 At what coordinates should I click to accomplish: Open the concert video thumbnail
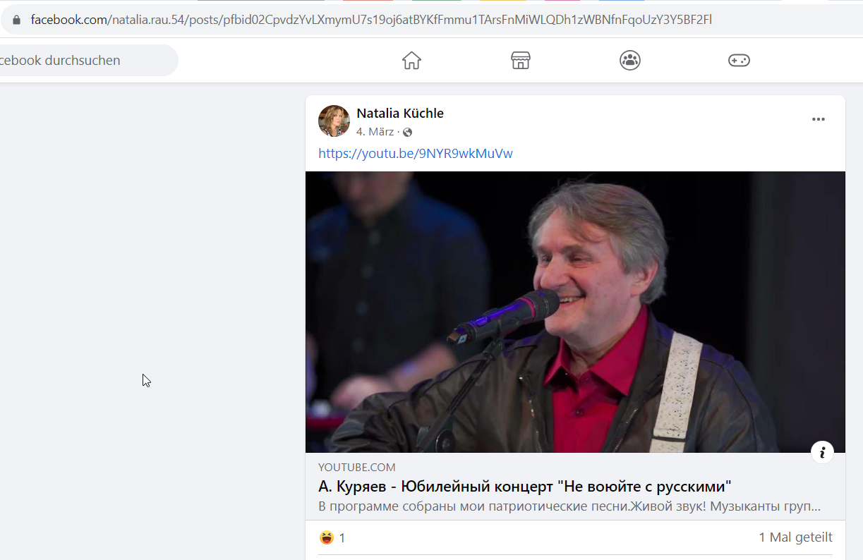pos(575,312)
